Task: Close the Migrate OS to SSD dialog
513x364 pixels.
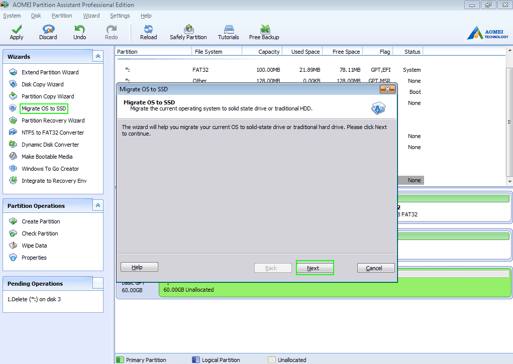Action: click(387, 89)
